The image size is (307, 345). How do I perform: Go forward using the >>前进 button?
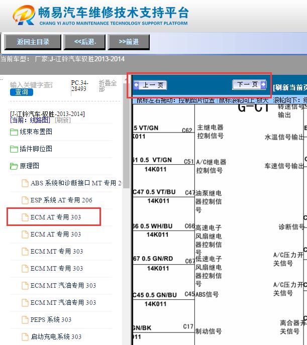point(129,42)
